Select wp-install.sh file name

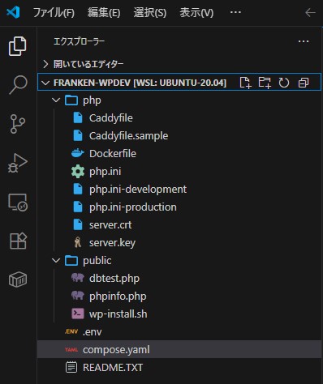click(118, 314)
